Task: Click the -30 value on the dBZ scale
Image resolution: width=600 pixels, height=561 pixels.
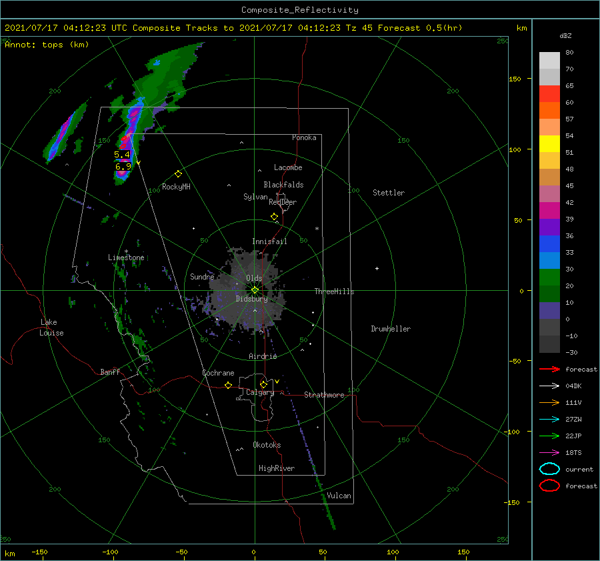Action: pos(572,352)
